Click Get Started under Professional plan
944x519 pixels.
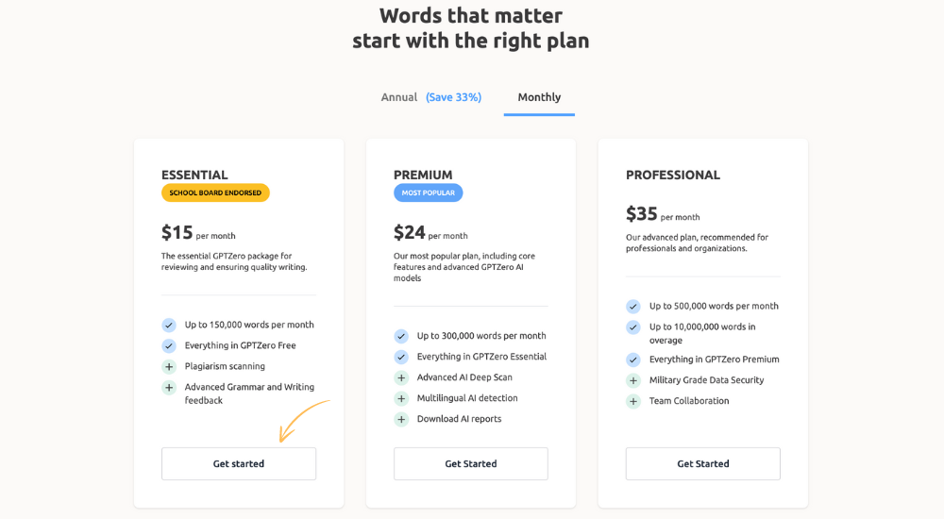702,463
